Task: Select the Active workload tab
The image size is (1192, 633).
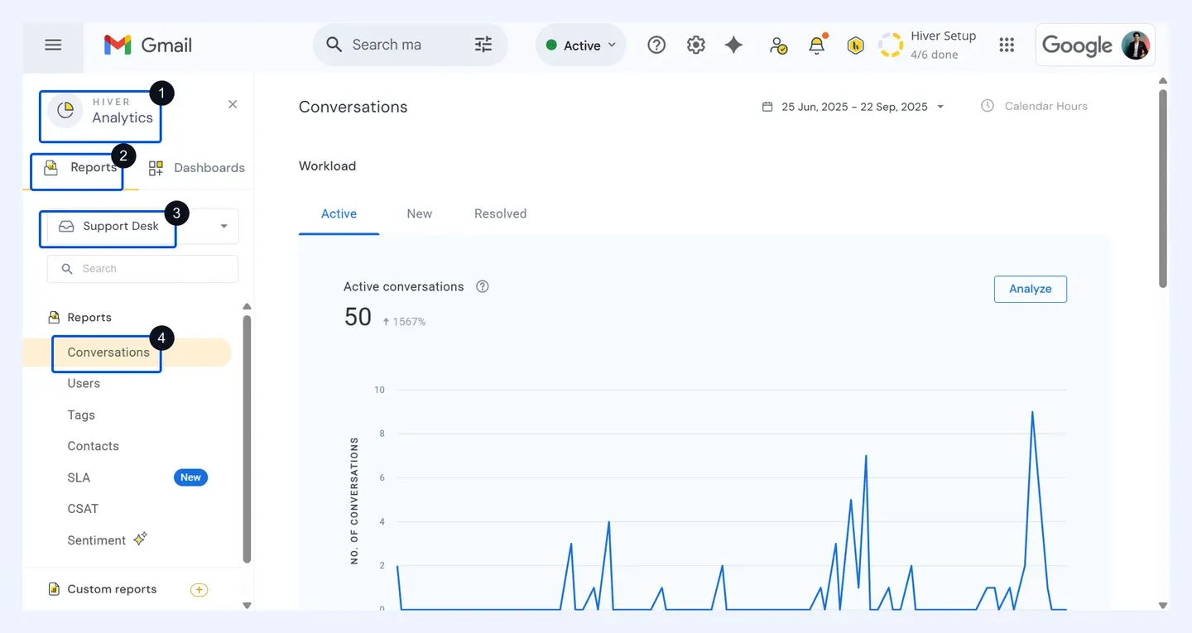Action: [339, 213]
